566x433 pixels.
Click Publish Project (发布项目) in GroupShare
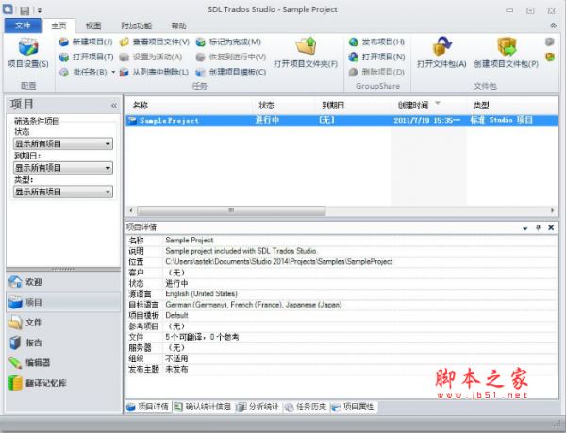tap(376, 42)
